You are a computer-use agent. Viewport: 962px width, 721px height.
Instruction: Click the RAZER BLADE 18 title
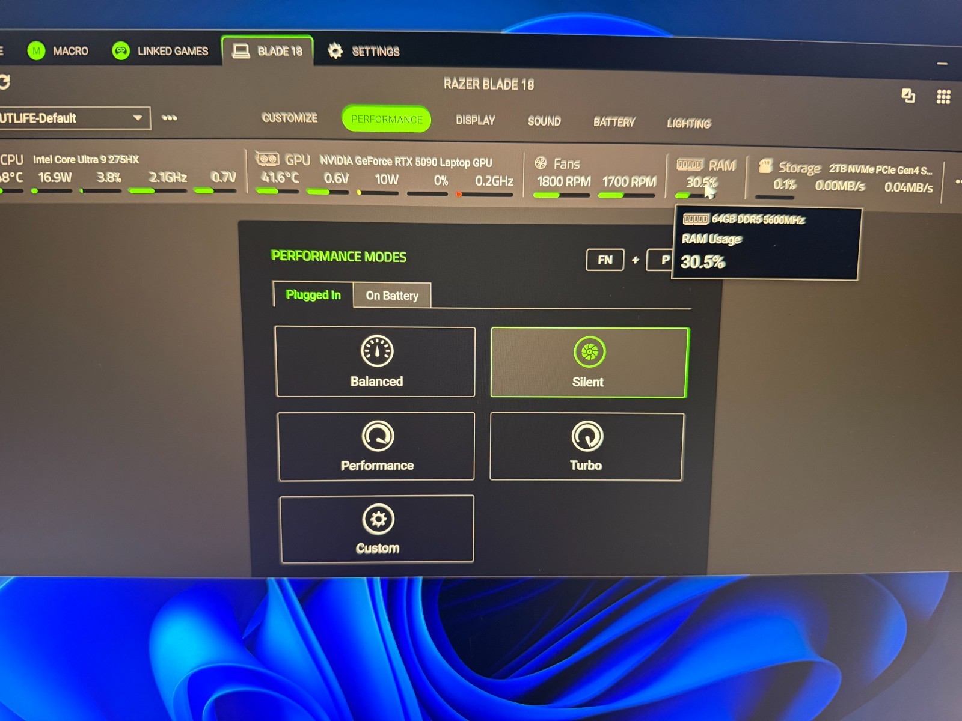[488, 84]
